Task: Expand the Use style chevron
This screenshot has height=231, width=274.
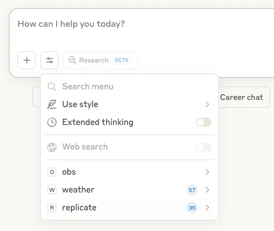Action: 207,104
